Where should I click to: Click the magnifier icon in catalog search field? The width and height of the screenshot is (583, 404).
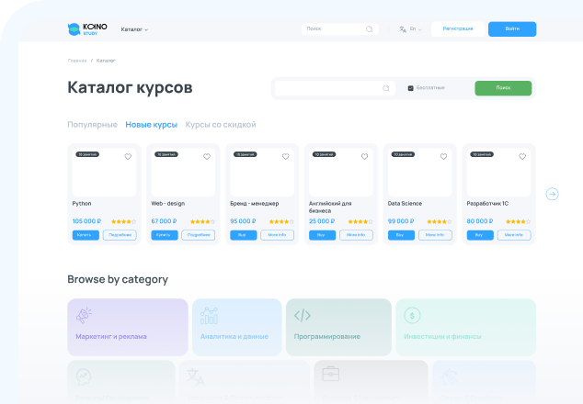tap(386, 88)
